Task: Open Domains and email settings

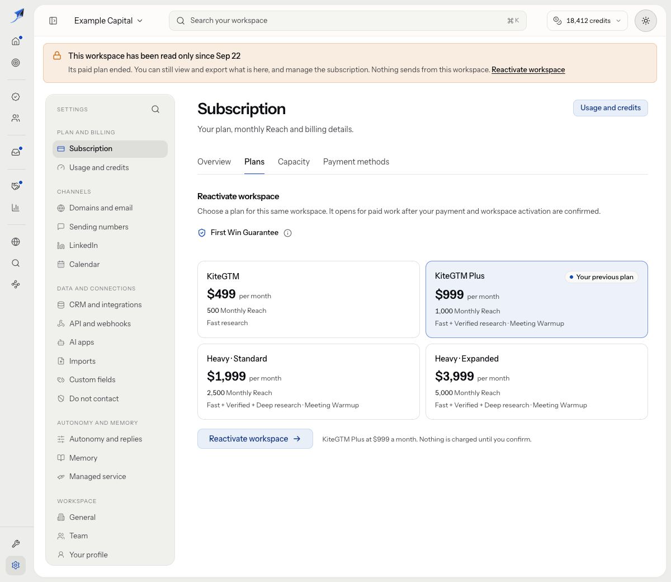Action: pos(110,208)
